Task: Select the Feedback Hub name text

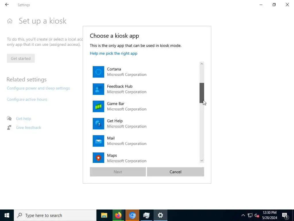Action: [x=120, y=86]
